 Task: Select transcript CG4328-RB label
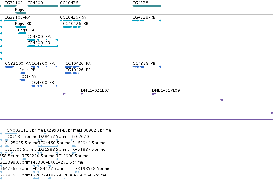click(144, 17)
